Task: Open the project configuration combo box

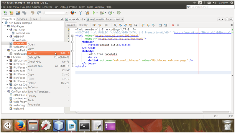Action: (57, 13)
